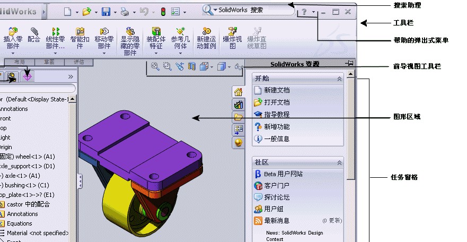
Task: Click the New document icon in the top toolbar
Action: pos(68,12)
